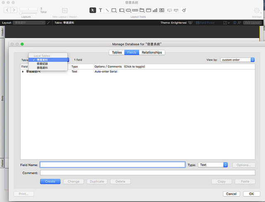Select the 學籍編號PK field row

coord(137,72)
